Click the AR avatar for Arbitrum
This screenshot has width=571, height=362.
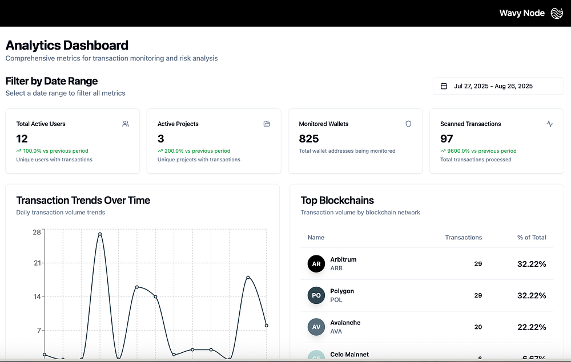point(316,264)
